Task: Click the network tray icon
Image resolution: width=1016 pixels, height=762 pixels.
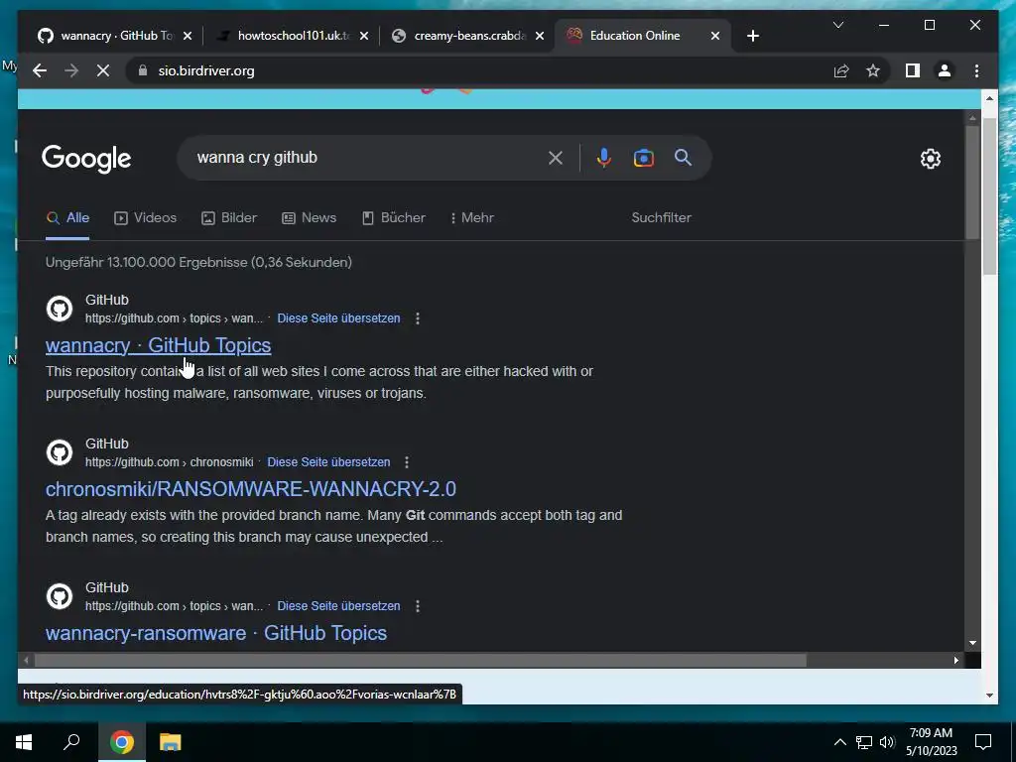Action: [864, 742]
